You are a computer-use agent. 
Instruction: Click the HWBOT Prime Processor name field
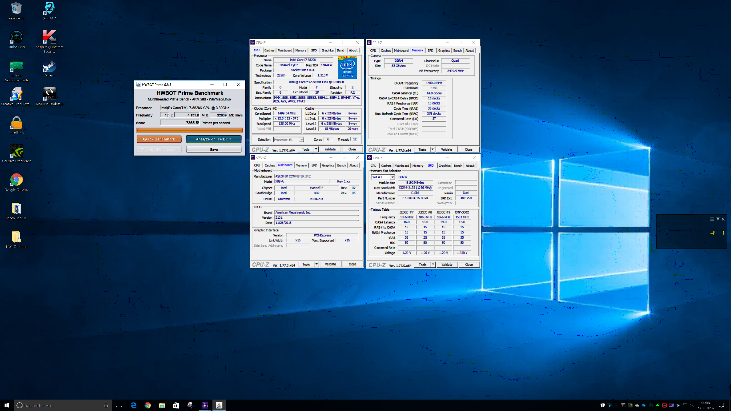[x=201, y=108]
